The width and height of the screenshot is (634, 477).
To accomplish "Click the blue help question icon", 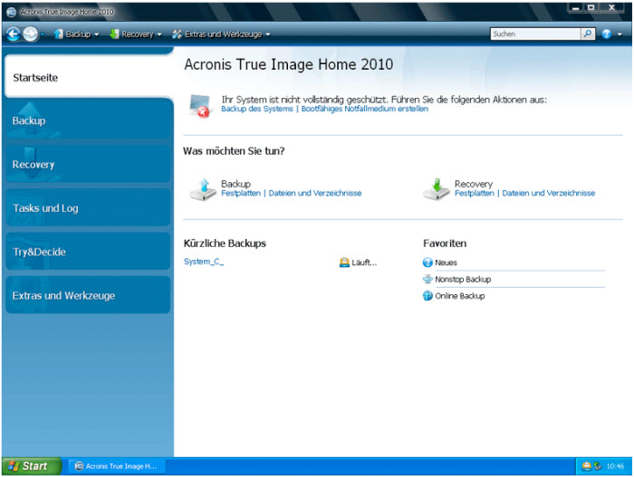I will click(x=606, y=34).
